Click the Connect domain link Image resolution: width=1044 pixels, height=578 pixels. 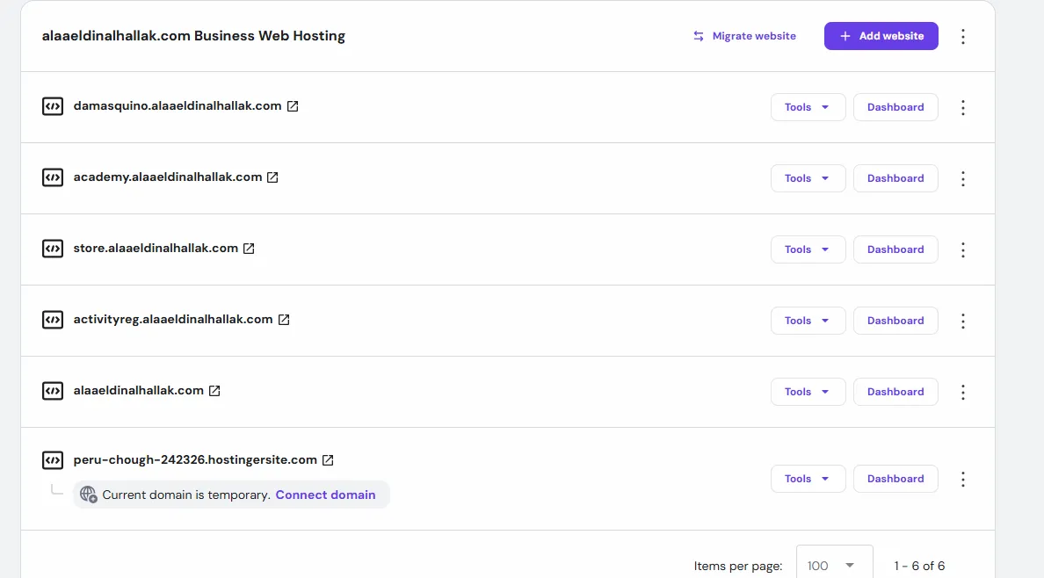pyautogui.click(x=325, y=495)
